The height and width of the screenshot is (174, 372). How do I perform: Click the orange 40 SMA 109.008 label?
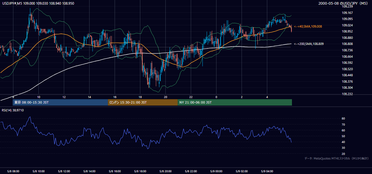click(308, 26)
